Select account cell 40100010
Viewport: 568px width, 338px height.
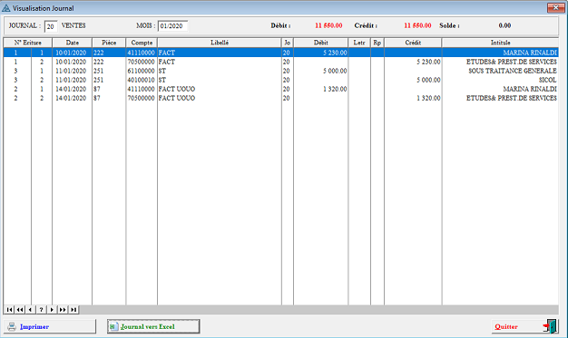click(142, 80)
